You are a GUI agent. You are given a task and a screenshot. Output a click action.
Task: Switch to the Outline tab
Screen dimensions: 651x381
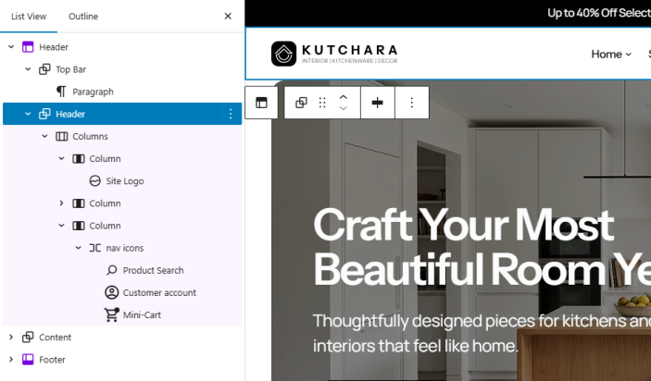click(x=83, y=16)
